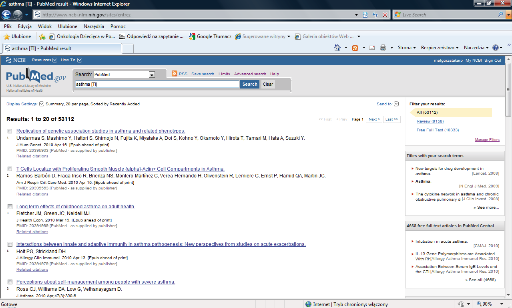Open Google Tłumacz favorite

pos(210,36)
